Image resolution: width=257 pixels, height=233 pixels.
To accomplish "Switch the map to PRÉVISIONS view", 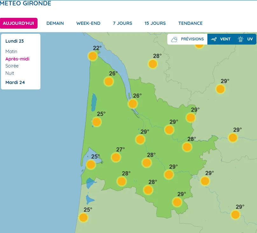I will tap(188, 39).
